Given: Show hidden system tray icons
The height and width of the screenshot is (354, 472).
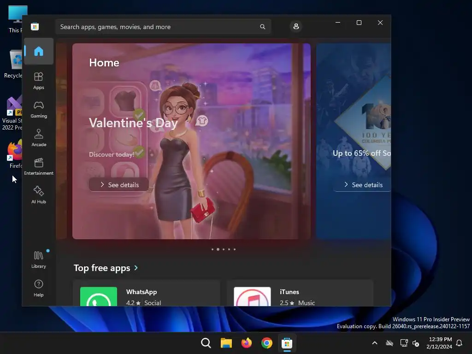Looking at the screenshot, I should point(375,343).
